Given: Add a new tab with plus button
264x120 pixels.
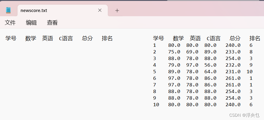Looking at the screenshot, I should [x=117, y=10].
